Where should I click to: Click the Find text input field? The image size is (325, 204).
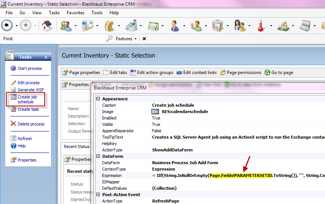click(x=60, y=39)
